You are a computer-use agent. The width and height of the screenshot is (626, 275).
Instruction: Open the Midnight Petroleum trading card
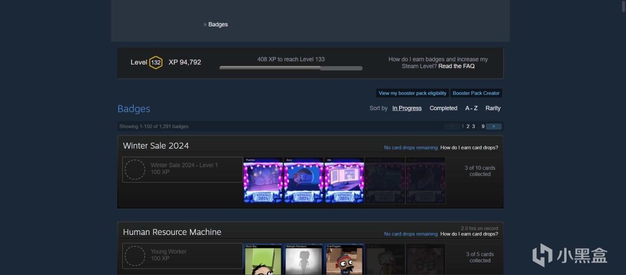303,259
